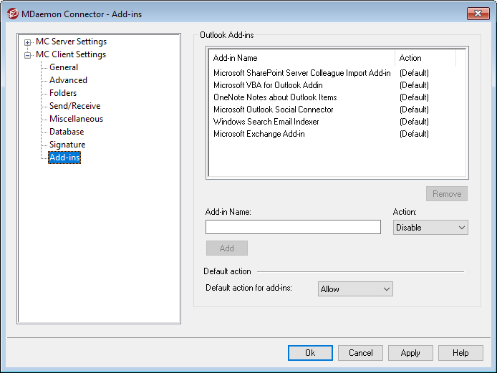Choose Miscellaneous in the tree

[76, 119]
